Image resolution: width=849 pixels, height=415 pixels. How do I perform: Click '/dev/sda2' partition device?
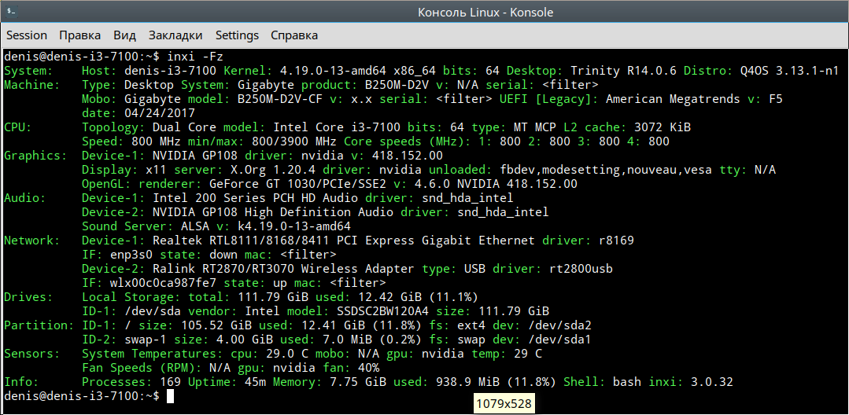(x=559, y=325)
